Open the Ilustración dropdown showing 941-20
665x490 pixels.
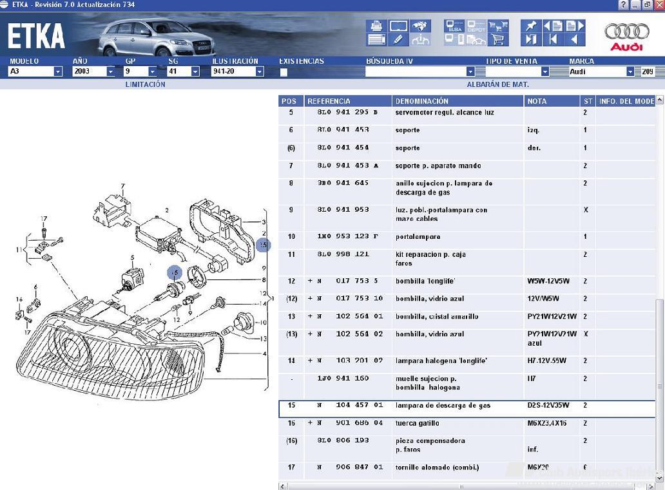tap(260, 72)
